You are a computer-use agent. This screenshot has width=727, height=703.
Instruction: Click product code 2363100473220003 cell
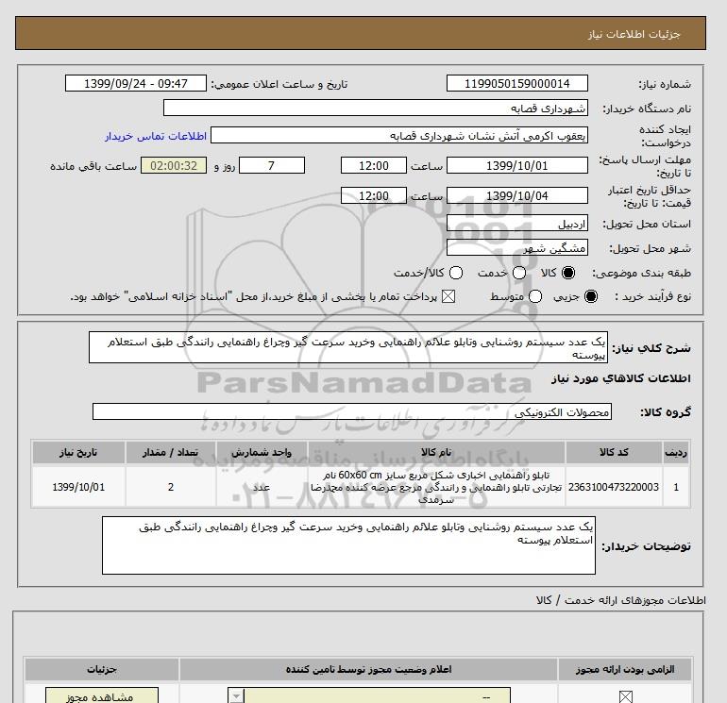pos(614,487)
